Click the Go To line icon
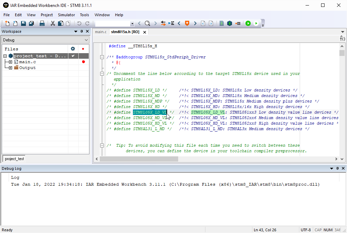This screenshot has height=233, width=347. [171, 23]
